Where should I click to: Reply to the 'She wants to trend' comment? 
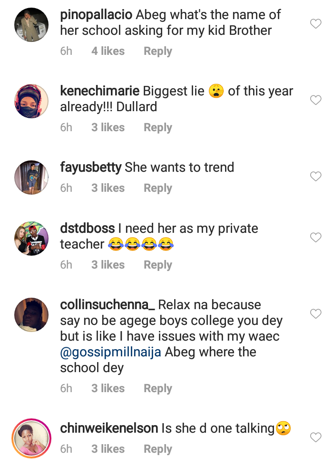pyautogui.click(x=157, y=188)
